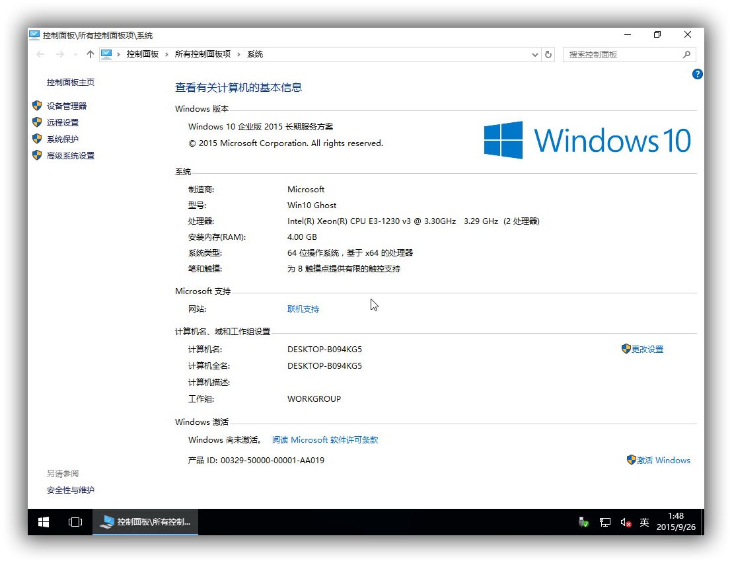Click the computer icon in address bar
The image size is (732, 563).
(106, 54)
